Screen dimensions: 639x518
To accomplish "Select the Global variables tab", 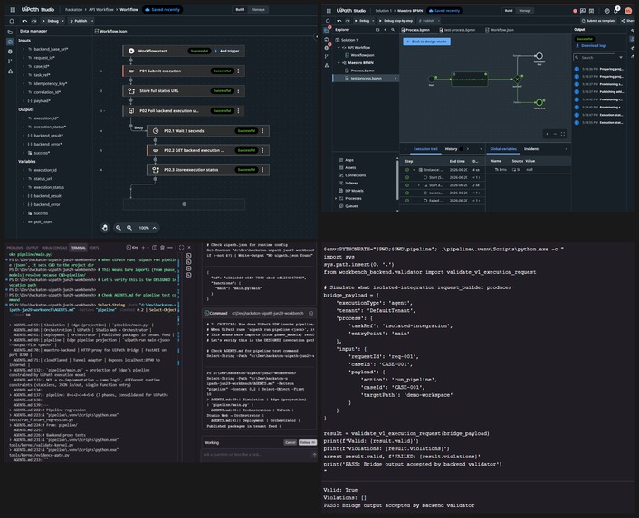I will pyautogui.click(x=503, y=149).
